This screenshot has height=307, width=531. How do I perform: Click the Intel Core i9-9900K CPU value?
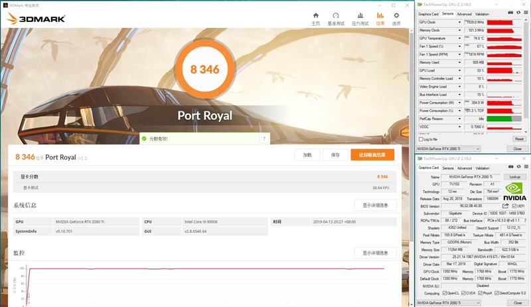(x=201, y=221)
